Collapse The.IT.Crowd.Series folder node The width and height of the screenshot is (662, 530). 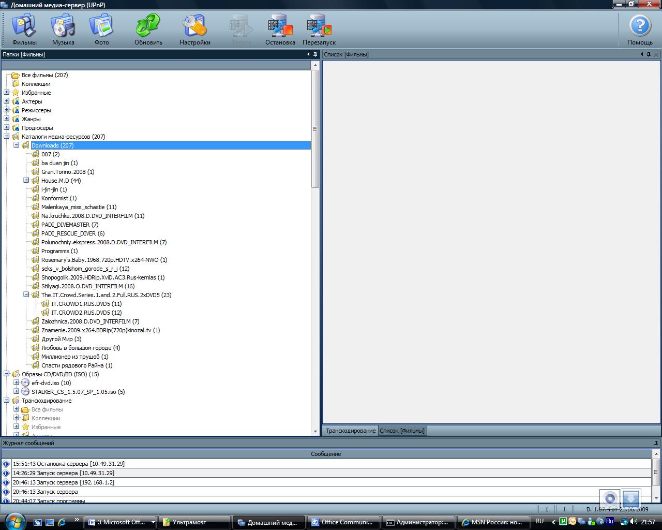(26, 295)
